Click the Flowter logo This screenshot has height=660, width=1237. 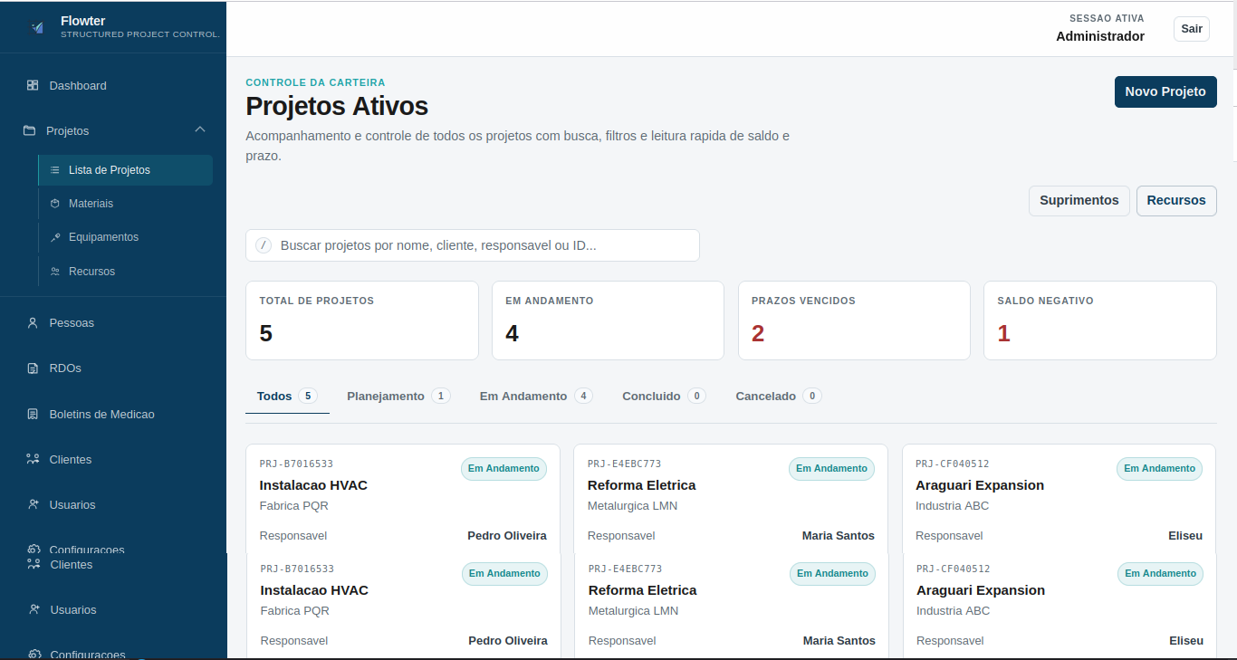(x=82, y=26)
